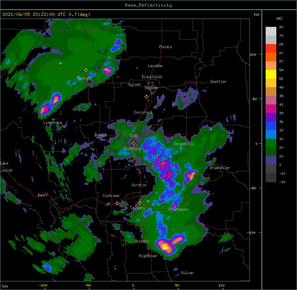The image size is (297, 290).
Task: Click the Olds label
Action: coord(134,136)
